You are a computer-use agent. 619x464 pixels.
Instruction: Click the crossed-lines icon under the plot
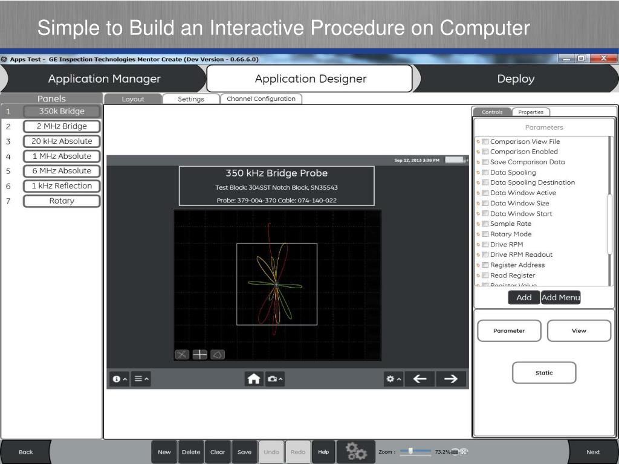pyautogui.click(x=182, y=354)
